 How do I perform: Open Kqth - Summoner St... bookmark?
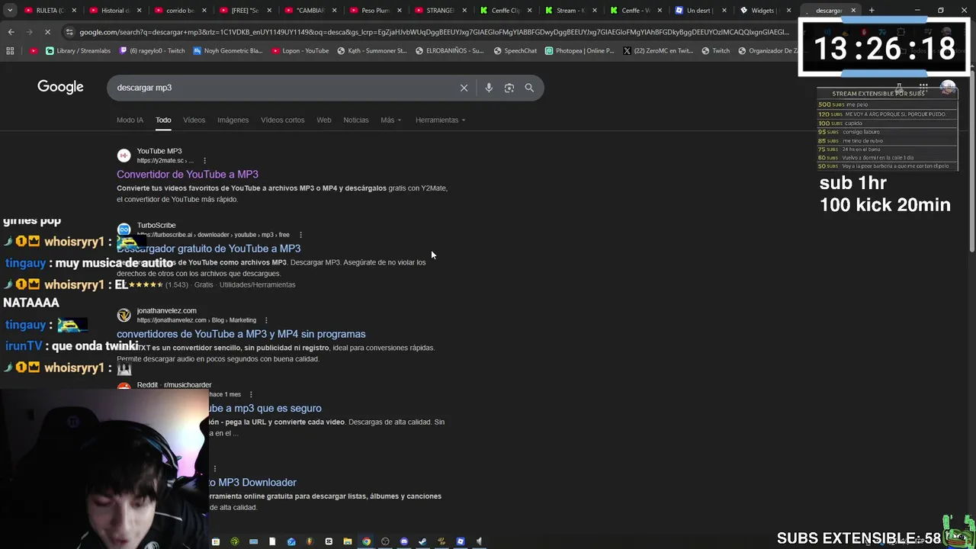point(371,51)
